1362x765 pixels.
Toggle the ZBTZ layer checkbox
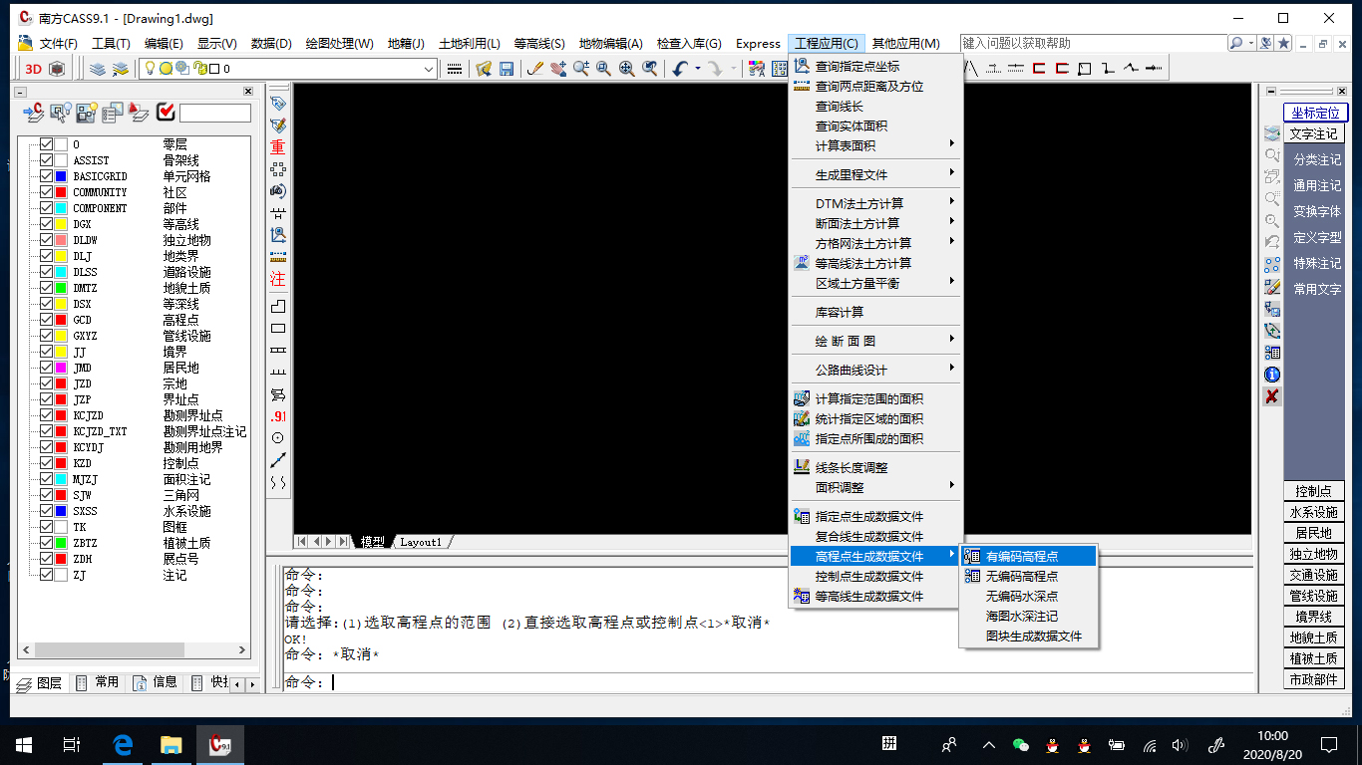[46, 543]
